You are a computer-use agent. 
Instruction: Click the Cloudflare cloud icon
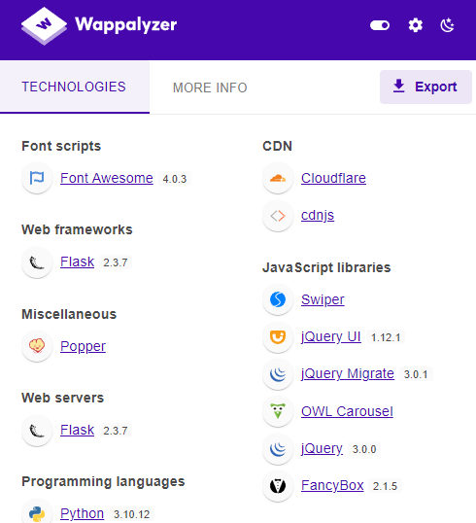click(x=278, y=178)
